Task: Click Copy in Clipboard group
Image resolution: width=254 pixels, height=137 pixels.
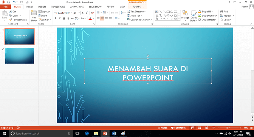Action: click(x=14, y=16)
